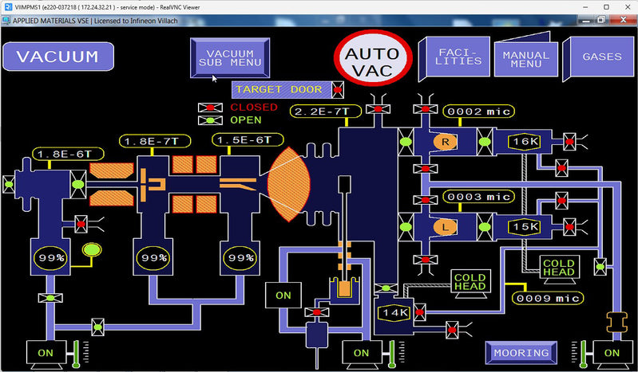
Task: Click the green foreline valve below left turbo
Action: pos(50,298)
